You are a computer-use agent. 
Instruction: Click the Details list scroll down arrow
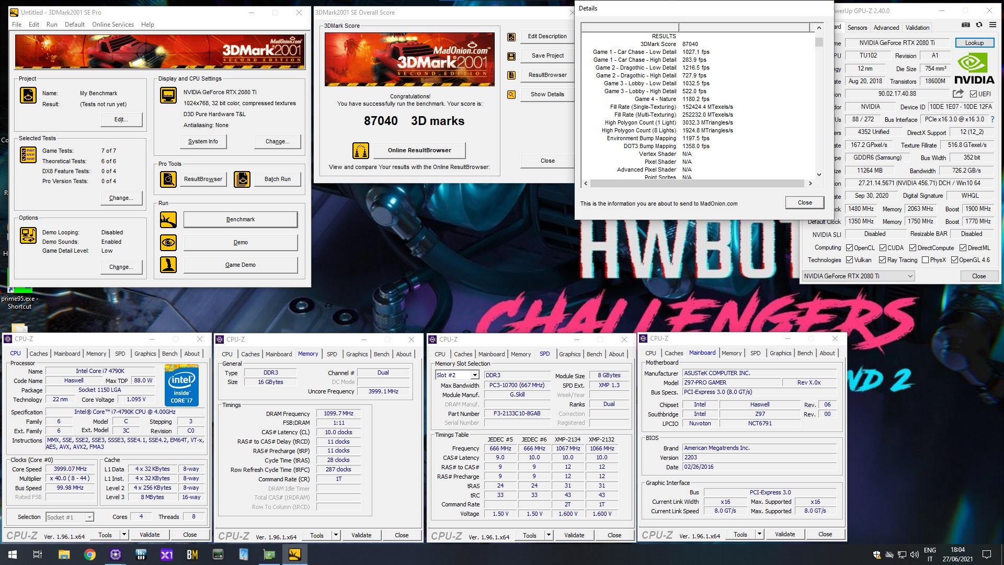(819, 175)
